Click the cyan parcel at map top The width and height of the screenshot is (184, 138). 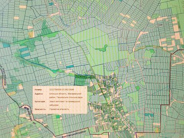tap(51, 4)
